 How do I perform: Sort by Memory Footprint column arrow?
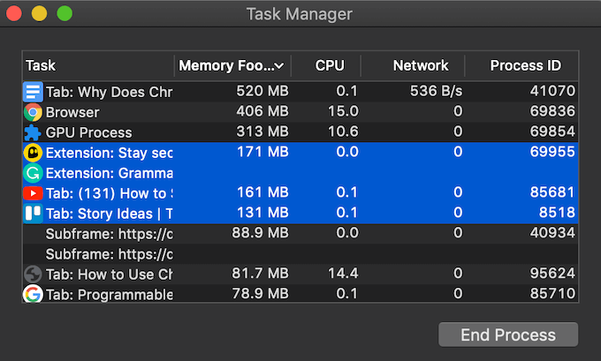279,66
